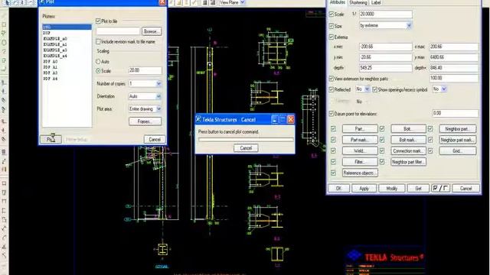Open the Neighbor part mark button
This screenshot has width=490, height=275.
[458, 140]
